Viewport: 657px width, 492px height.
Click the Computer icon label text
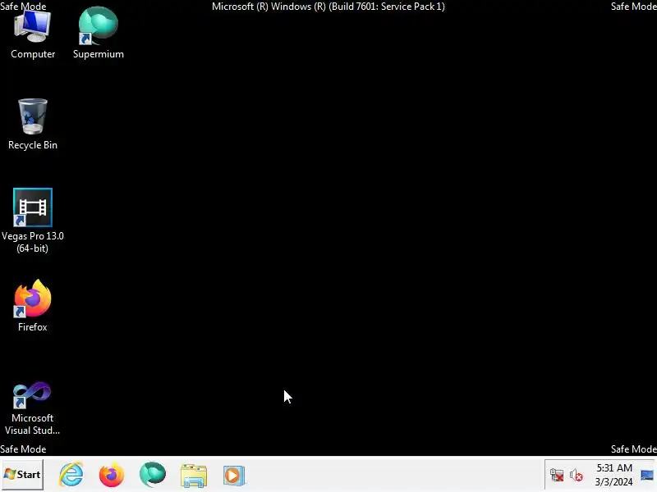pyautogui.click(x=33, y=54)
